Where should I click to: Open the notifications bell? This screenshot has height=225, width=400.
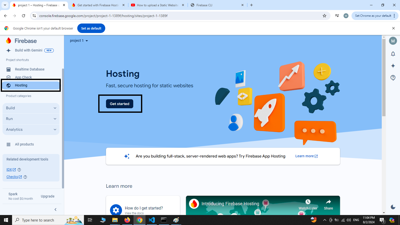point(393,54)
